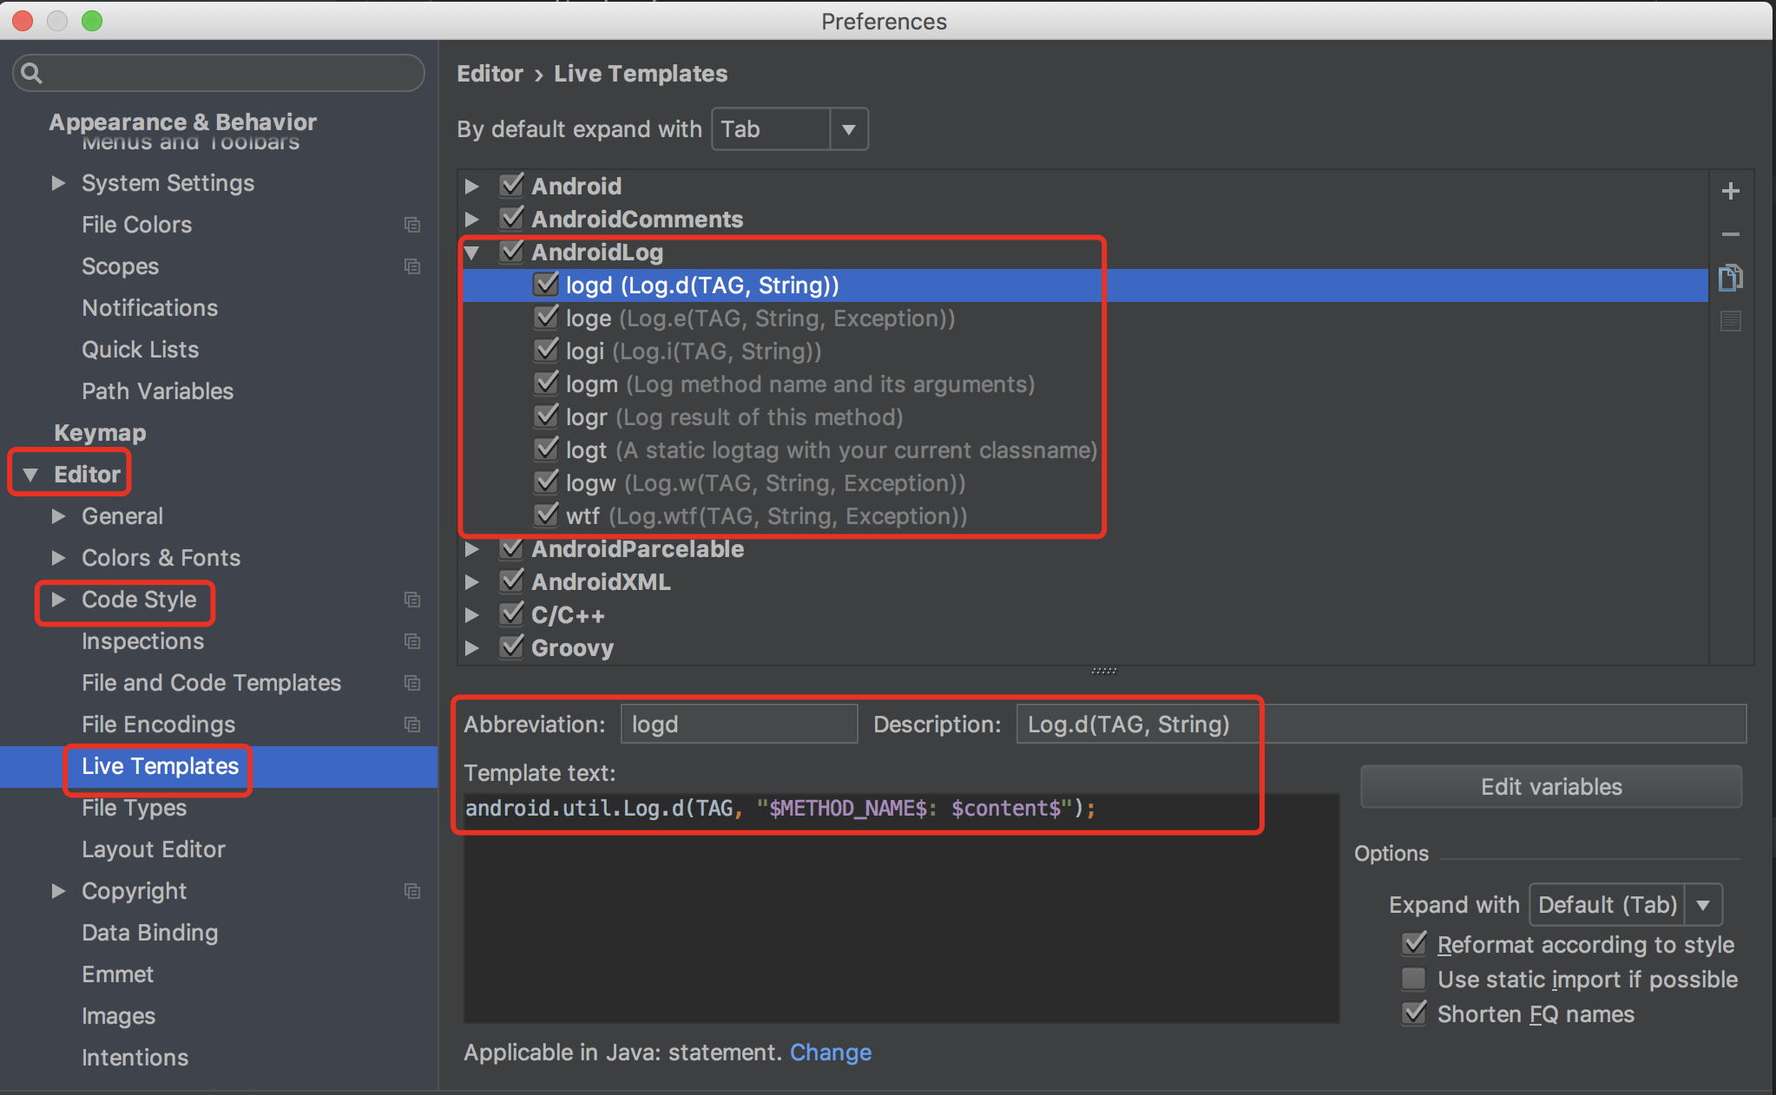Image resolution: width=1776 pixels, height=1095 pixels.
Task: Select logw template from AndroidLog
Action: pos(761,483)
